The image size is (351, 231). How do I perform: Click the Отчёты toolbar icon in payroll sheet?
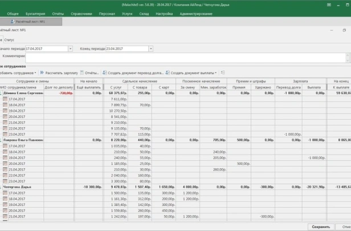(x=81, y=73)
